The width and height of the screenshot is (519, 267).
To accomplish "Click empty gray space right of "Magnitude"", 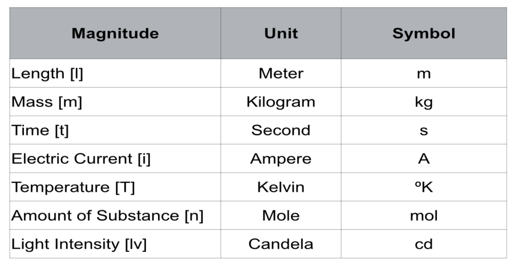I will point(190,33).
